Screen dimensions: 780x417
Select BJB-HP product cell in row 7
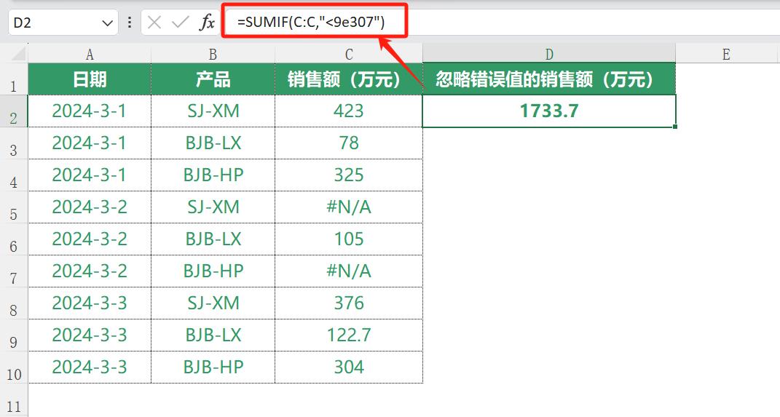pyautogui.click(x=213, y=271)
